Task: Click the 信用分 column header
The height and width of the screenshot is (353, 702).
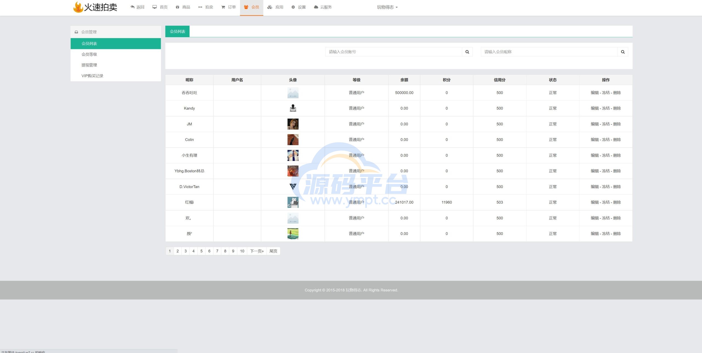Action: click(x=500, y=80)
